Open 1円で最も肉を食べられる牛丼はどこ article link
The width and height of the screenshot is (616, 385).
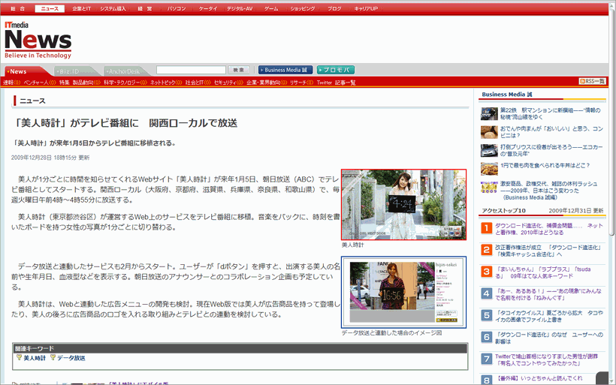545,166
